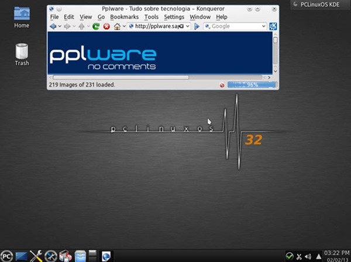Open the Settings menu
This screenshot has width=351, height=262.
[174, 17]
